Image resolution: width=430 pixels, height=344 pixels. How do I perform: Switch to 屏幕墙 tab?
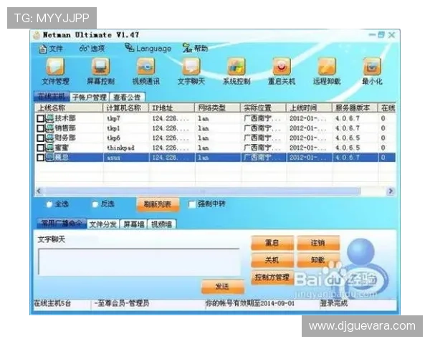(x=134, y=224)
